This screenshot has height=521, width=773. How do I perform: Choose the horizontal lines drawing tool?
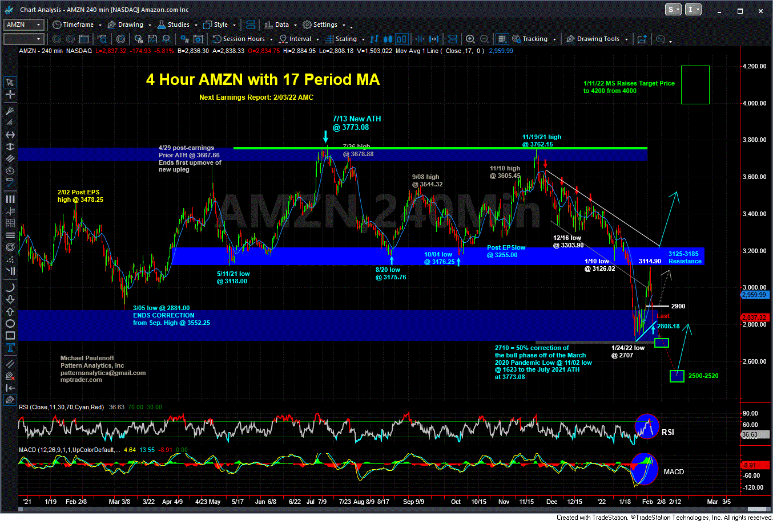(10, 235)
